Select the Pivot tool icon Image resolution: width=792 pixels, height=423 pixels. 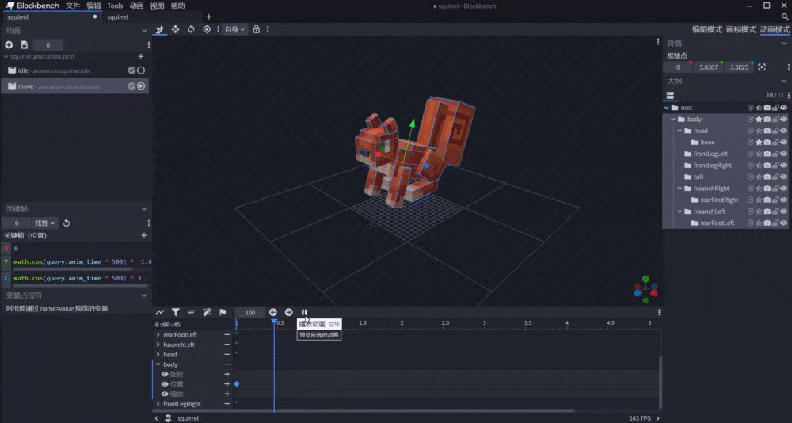pos(207,29)
